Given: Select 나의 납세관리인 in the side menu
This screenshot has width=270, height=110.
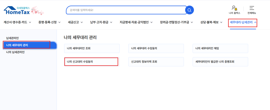Looking at the screenshot, I should (x=15, y=52).
